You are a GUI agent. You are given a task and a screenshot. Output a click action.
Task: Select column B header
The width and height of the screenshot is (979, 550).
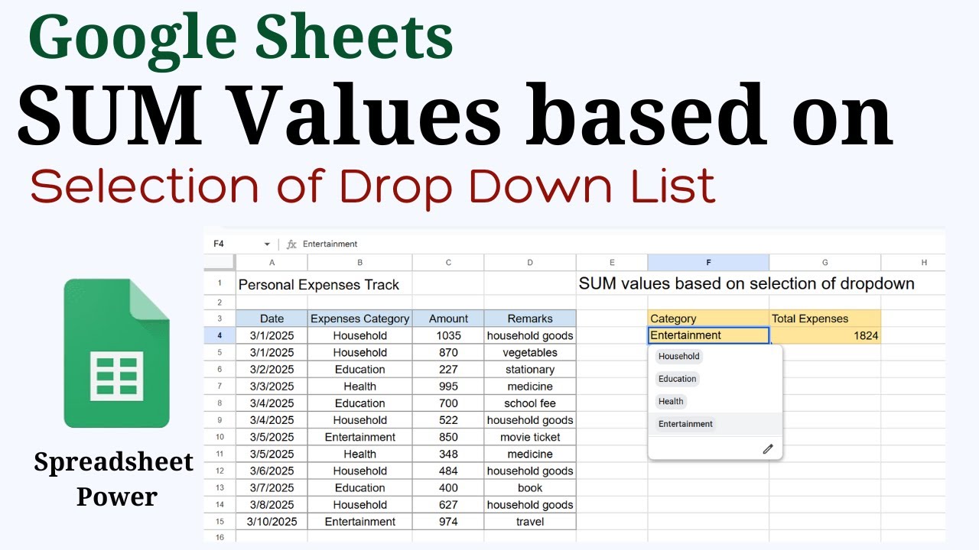click(x=359, y=262)
